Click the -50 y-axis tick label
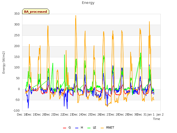This screenshot has height=133, width=177. click(17, 100)
